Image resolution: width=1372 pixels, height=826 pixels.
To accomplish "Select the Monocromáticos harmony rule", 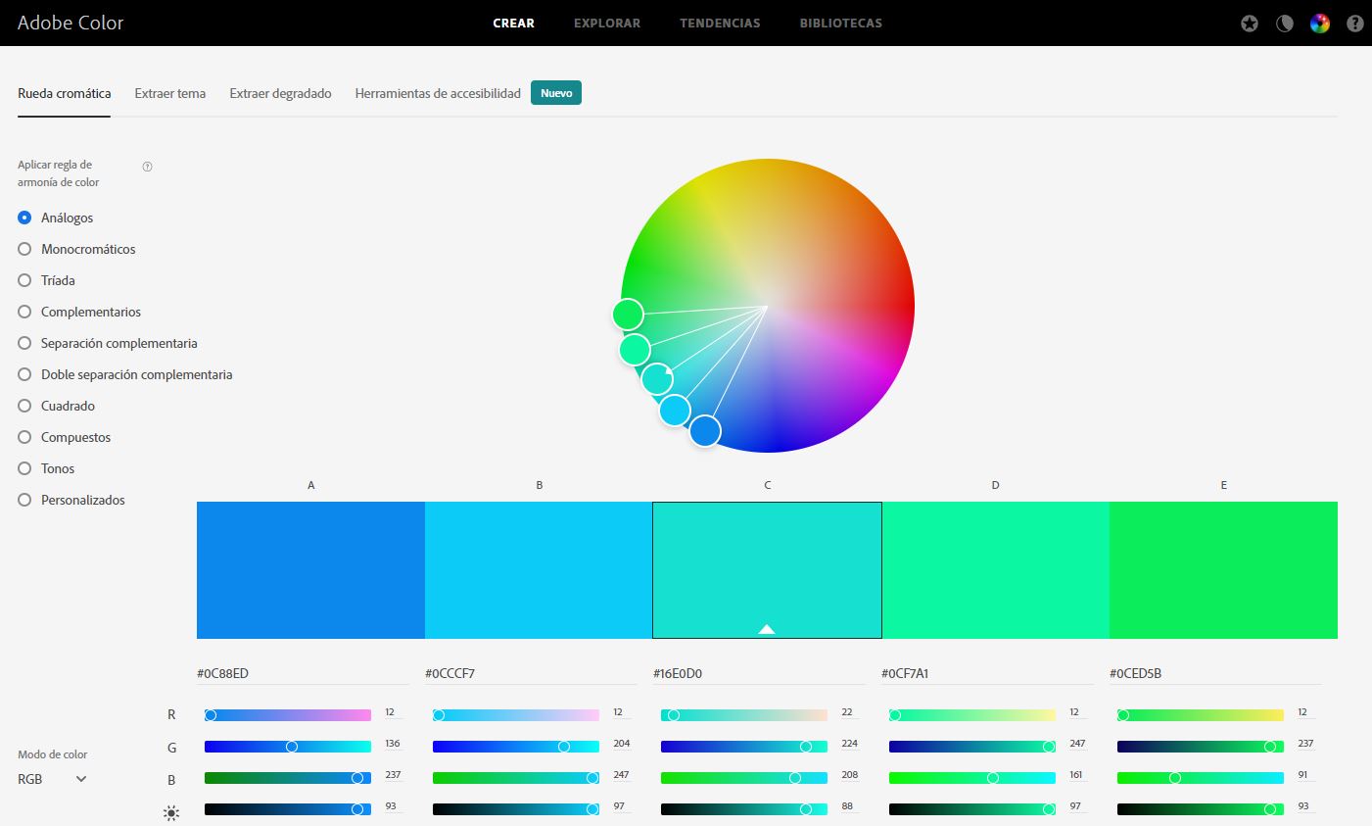I will click(25, 249).
